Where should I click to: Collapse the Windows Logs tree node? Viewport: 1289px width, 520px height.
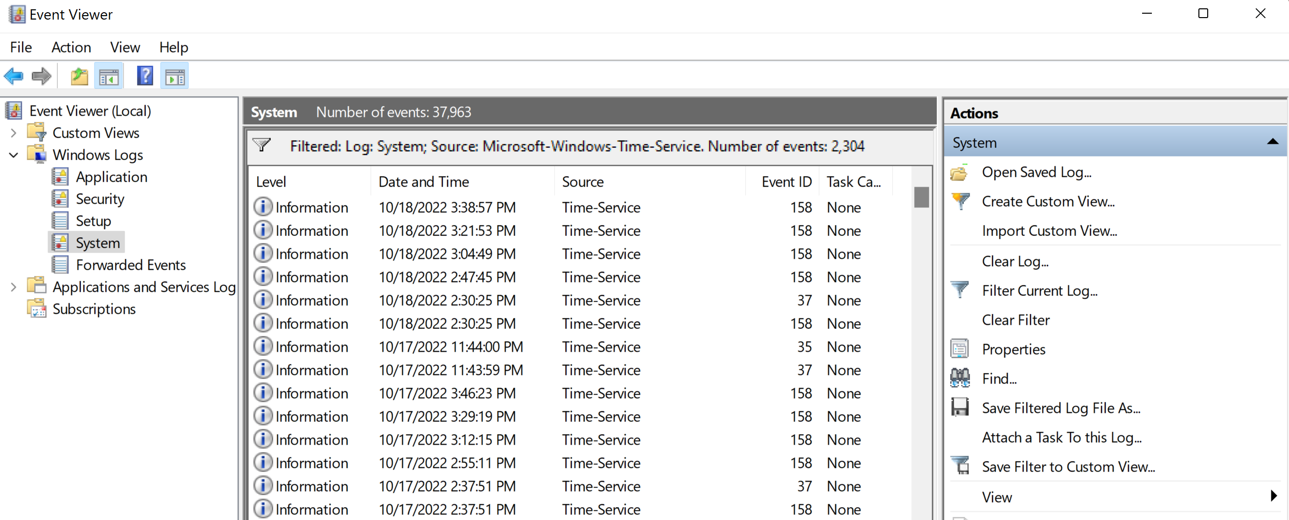pos(14,155)
